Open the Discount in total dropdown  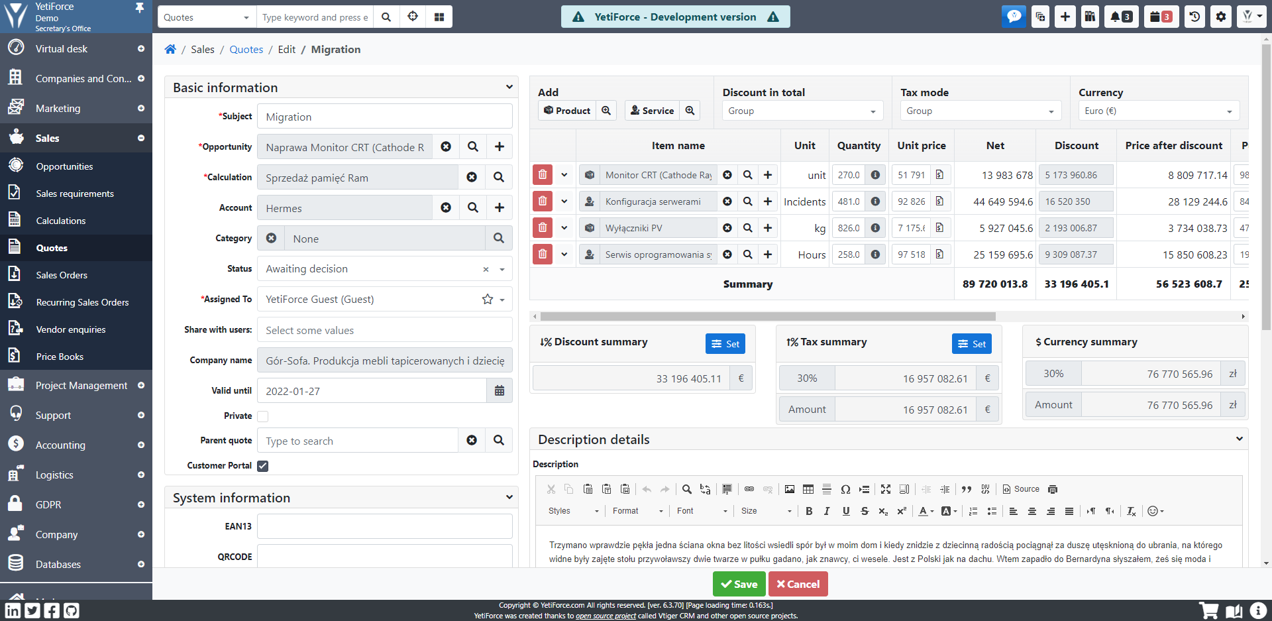[802, 111]
